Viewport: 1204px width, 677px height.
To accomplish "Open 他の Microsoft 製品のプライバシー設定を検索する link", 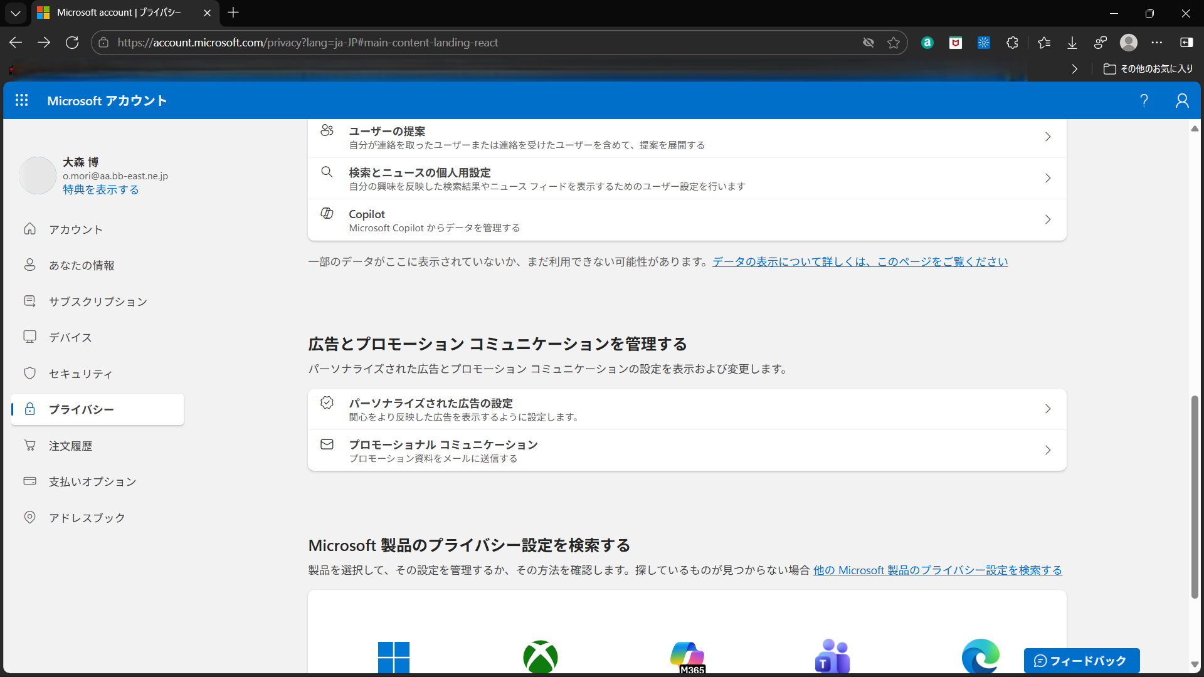I will click(937, 570).
